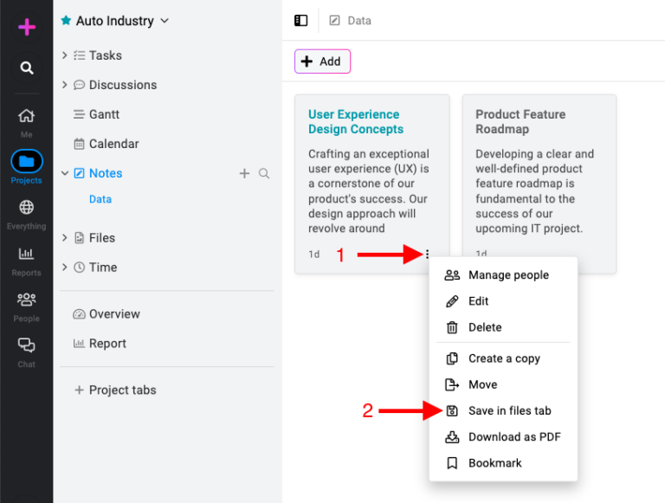Click the plus icon beside Notes

click(244, 174)
